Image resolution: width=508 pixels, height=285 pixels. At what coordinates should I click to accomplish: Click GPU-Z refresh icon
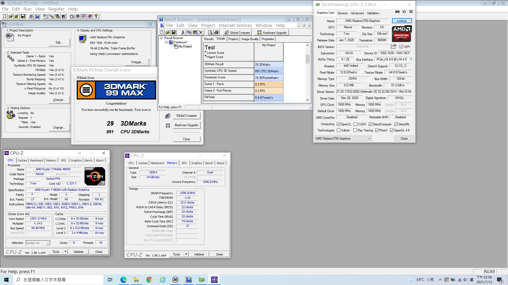tap(404, 12)
